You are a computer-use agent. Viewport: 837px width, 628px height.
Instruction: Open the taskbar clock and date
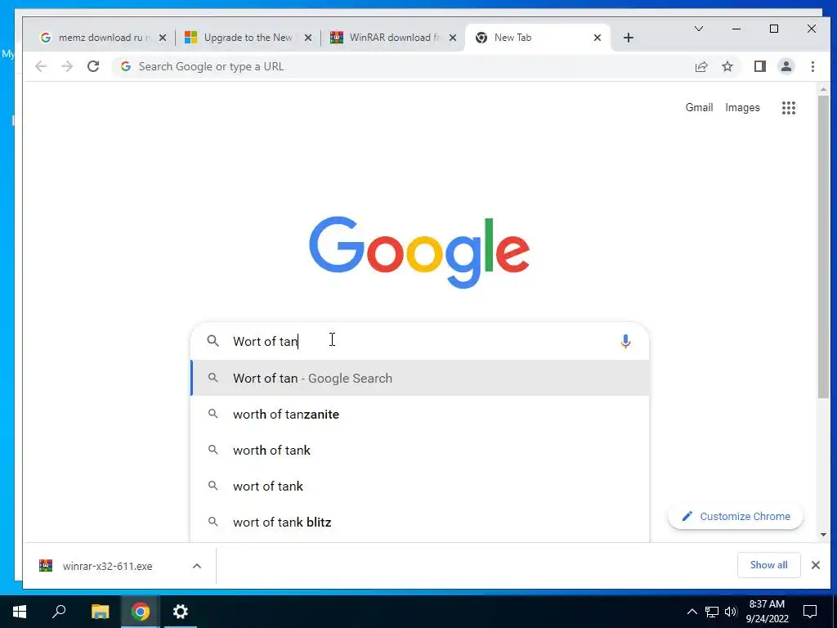(x=767, y=612)
